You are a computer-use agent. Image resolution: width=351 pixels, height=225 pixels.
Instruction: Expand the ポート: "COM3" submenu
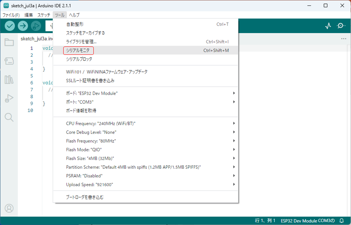(x=146, y=102)
